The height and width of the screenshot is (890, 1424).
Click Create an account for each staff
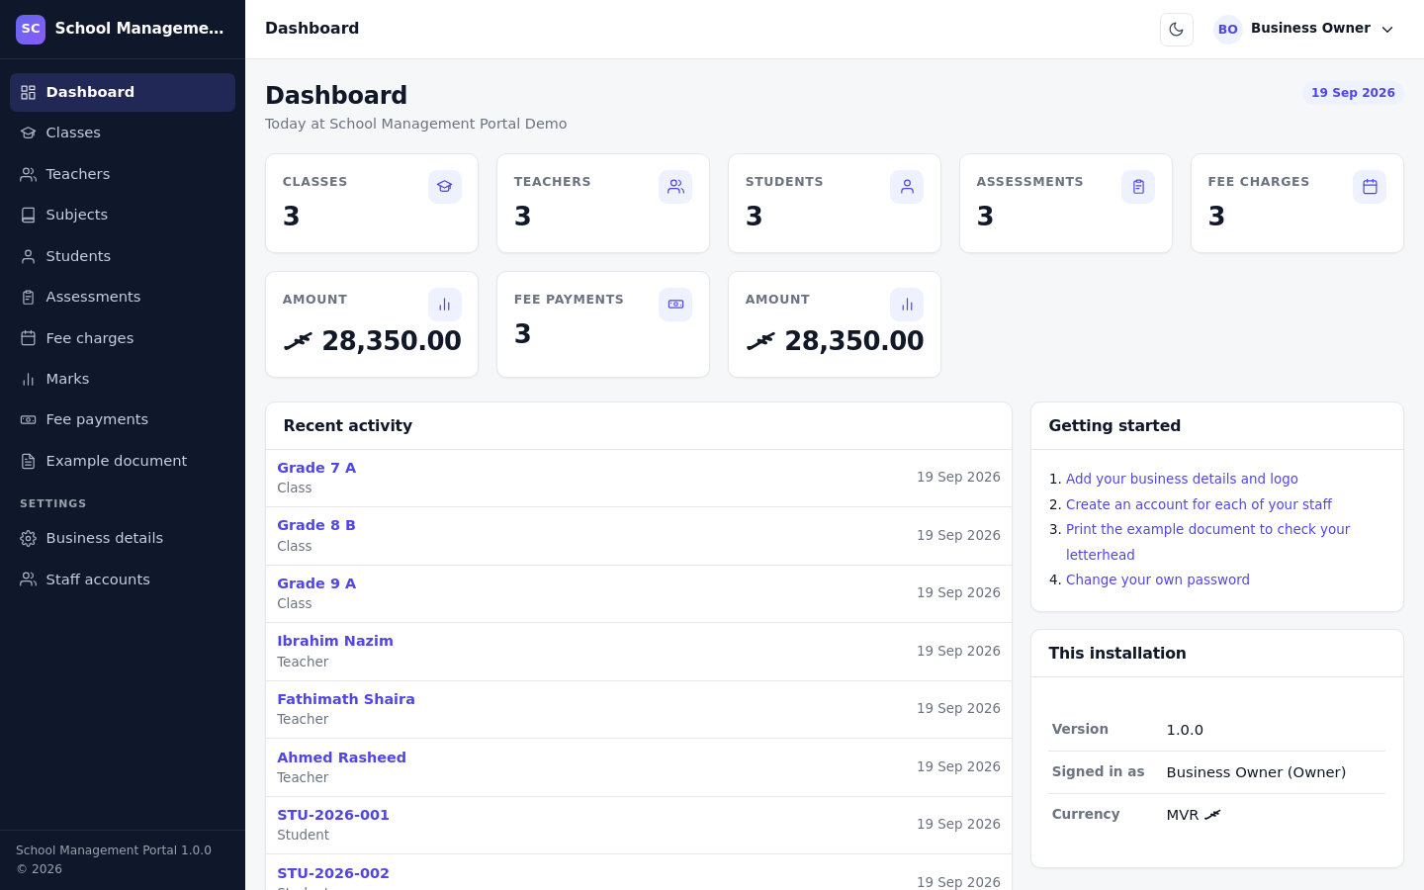[x=1199, y=504]
